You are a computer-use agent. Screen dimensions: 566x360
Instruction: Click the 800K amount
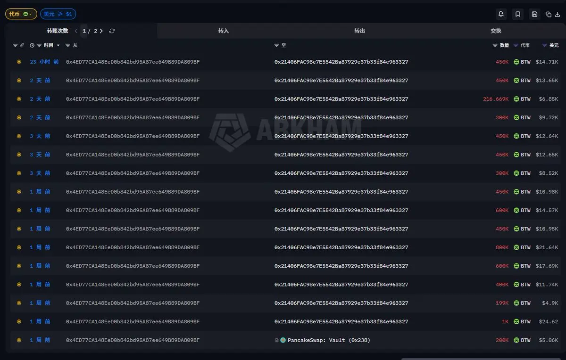[502, 247]
